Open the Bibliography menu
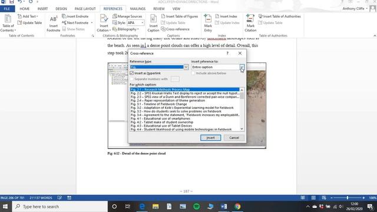 coord(125,29)
